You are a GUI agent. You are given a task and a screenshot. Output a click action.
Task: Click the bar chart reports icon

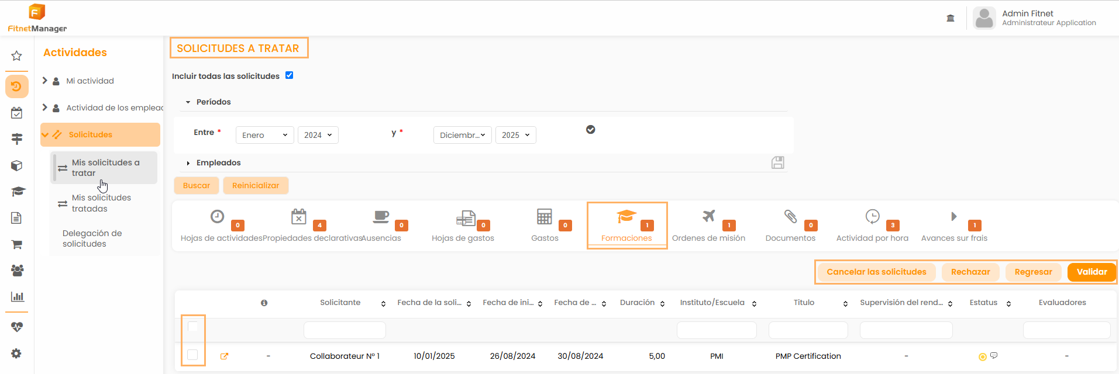(17, 296)
